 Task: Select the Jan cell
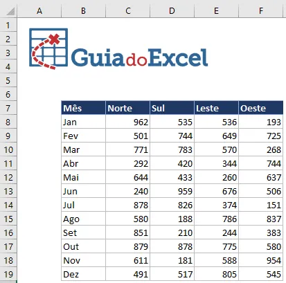point(83,122)
